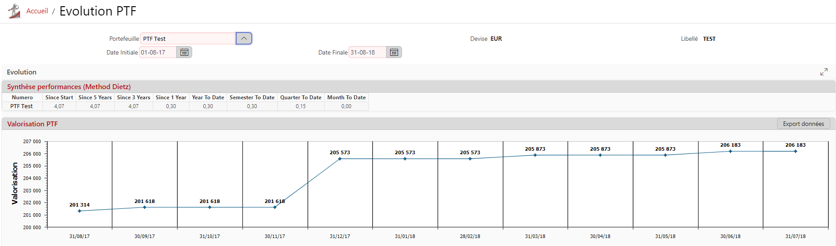Viewport: 836px width, 246px height.
Task: Click the Synthèse performances section header
Action: 69,87
